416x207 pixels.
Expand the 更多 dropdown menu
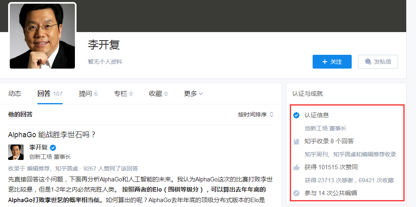pyautogui.click(x=193, y=94)
